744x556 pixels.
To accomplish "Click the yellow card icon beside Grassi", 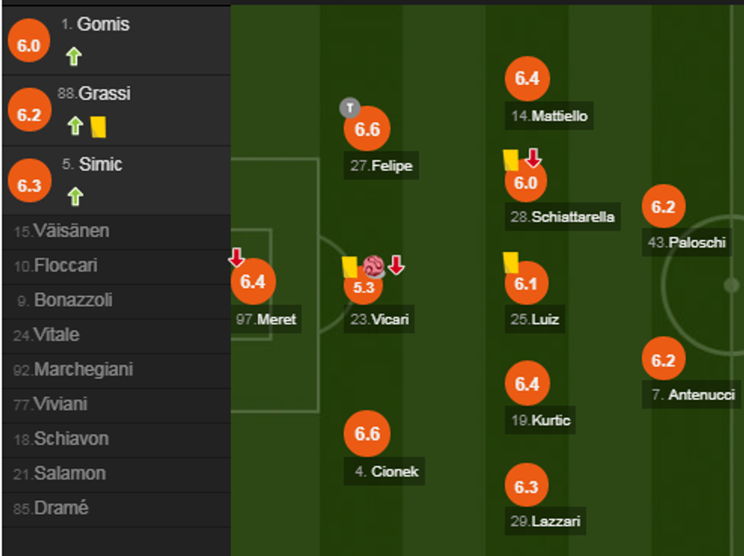I will (x=98, y=126).
